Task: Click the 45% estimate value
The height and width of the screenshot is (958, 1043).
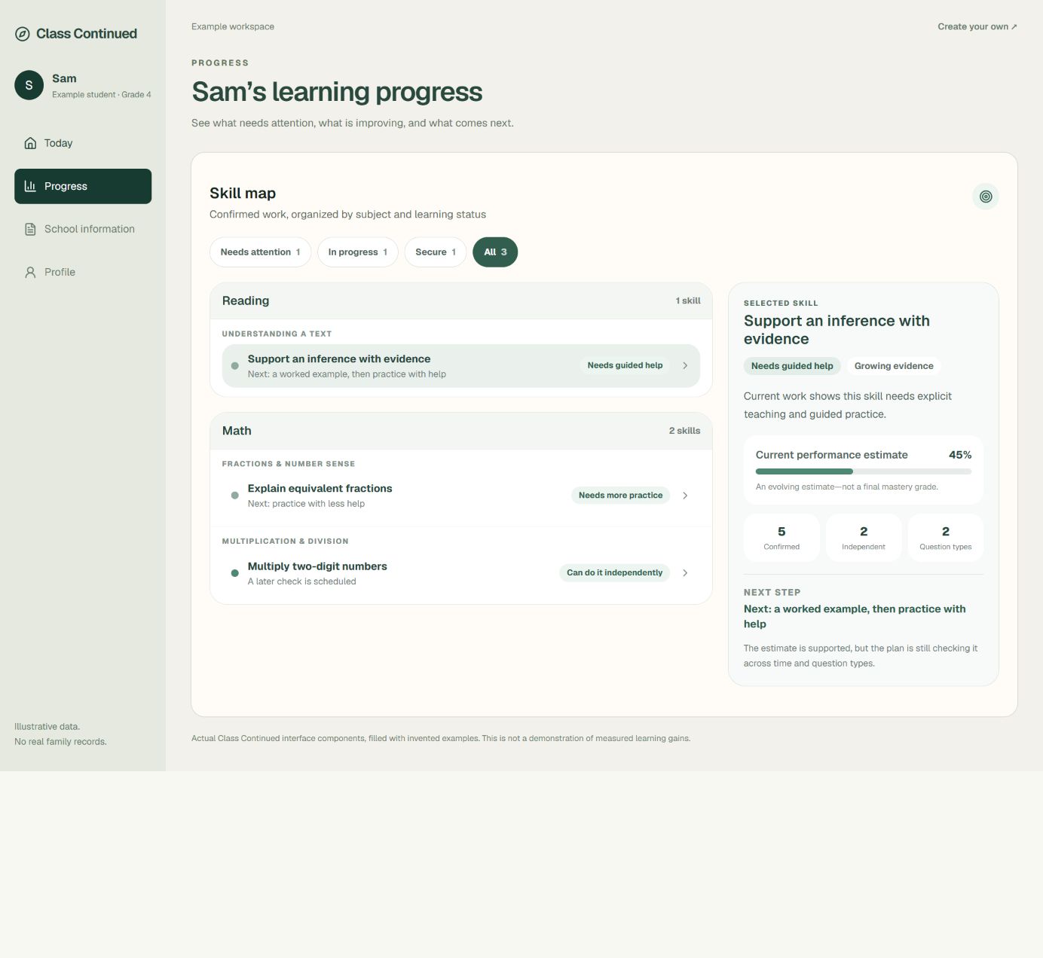Action: click(960, 455)
